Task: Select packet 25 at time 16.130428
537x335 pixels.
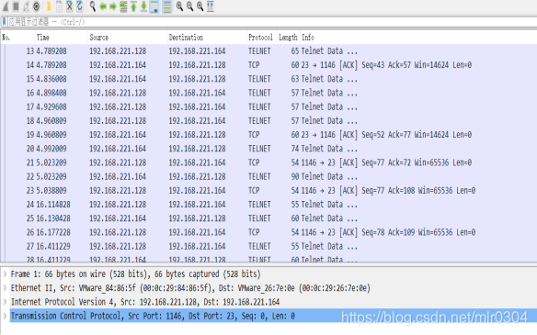Action: coord(268,218)
